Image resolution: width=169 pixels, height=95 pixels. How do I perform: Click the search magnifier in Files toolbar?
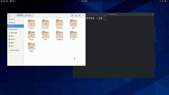pos(72,15)
